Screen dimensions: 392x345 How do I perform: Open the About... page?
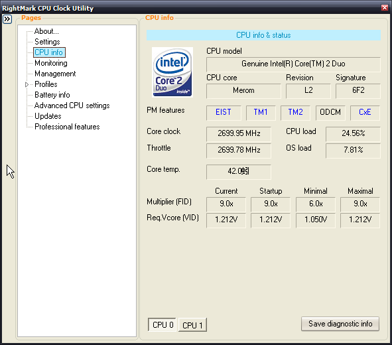[x=46, y=31]
